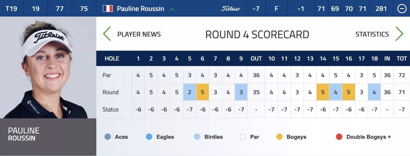This screenshot has width=410, height=156.
Task: Select hole 5 birdie score cell
Action: point(189,92)
